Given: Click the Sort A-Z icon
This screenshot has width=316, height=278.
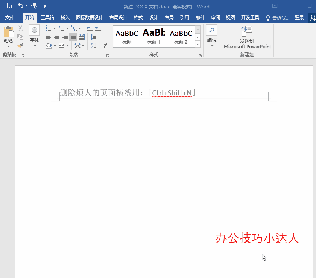Looking at the screenshot, I should (x=93, y=46).
